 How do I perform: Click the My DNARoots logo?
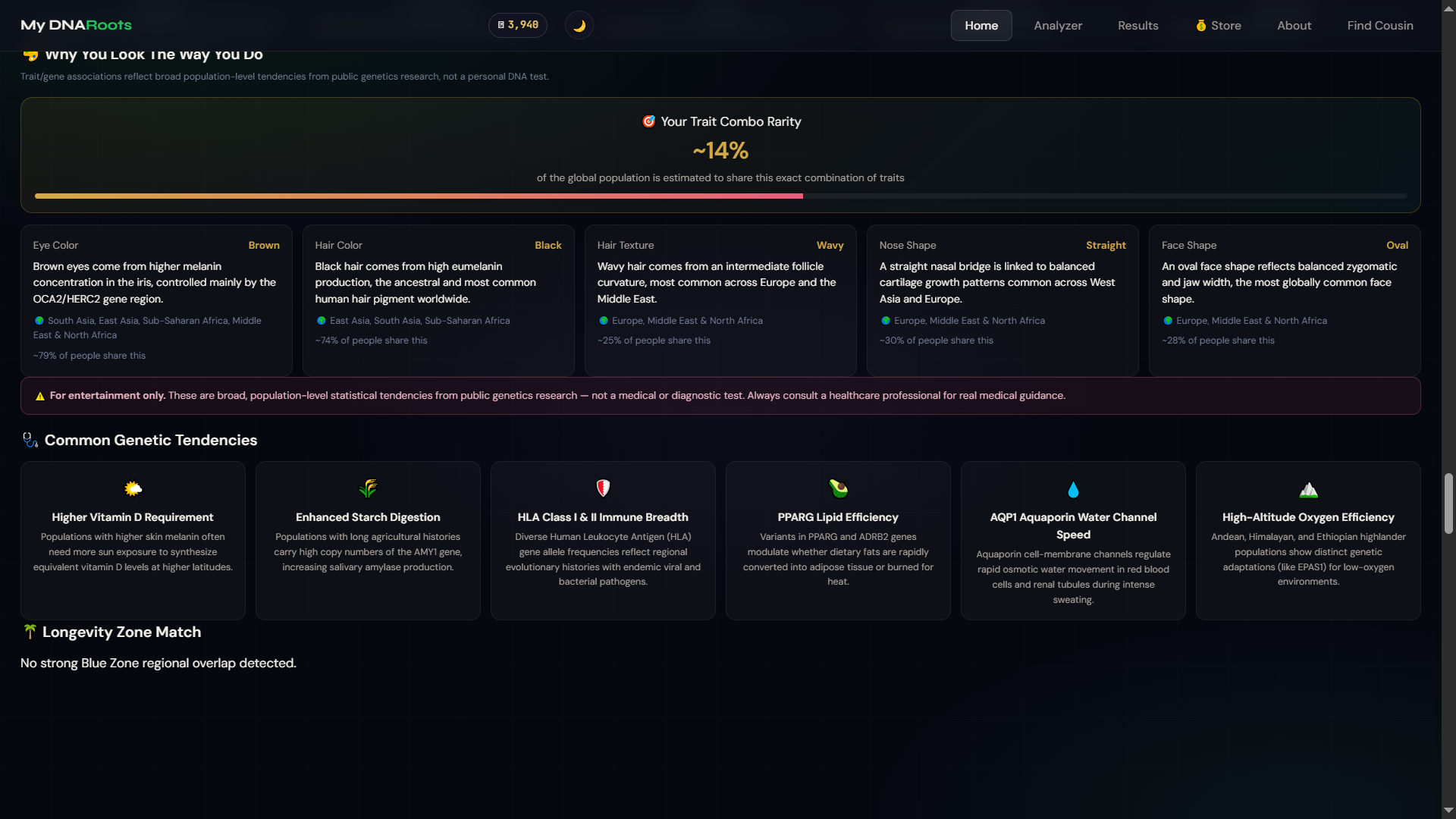(x=76, y=25)
